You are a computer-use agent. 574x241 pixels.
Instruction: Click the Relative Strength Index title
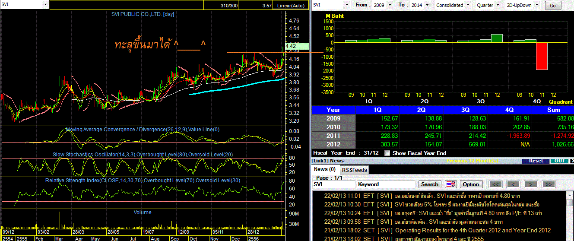pyautogui.click(x=142, y=180)
